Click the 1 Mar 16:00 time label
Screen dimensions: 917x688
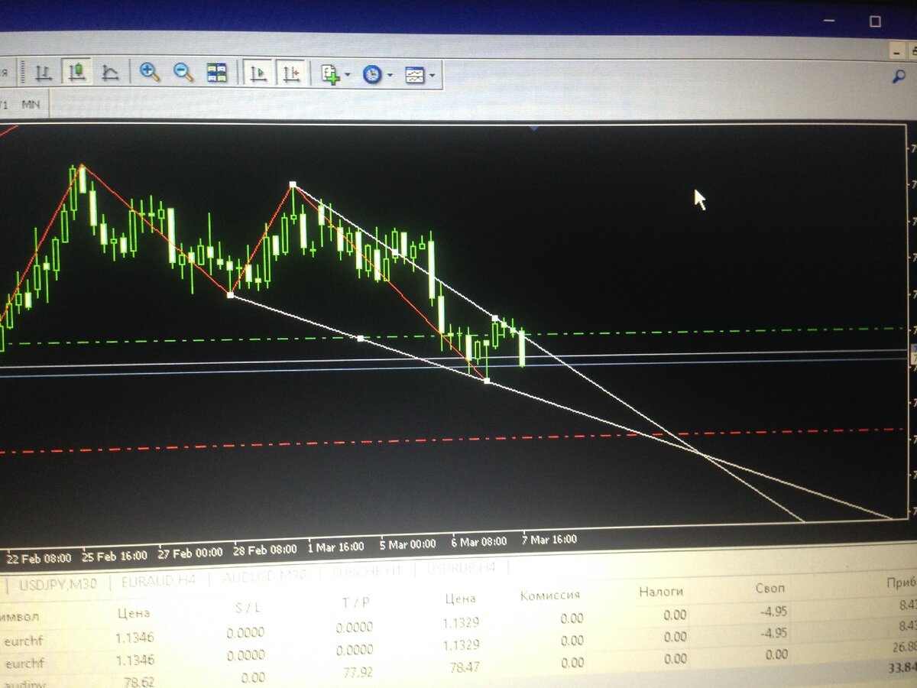pyautogui.click(x=335, y=547)
